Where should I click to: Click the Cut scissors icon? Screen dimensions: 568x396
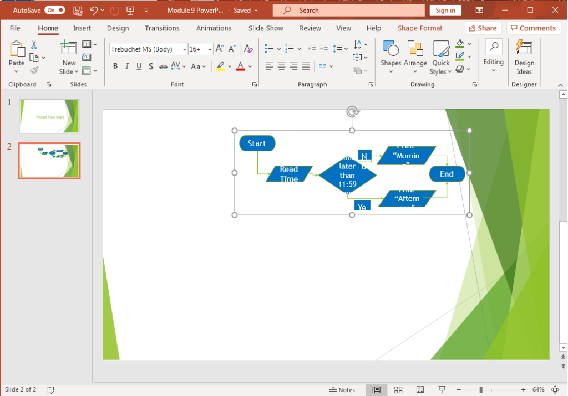[x=34, y=45]
